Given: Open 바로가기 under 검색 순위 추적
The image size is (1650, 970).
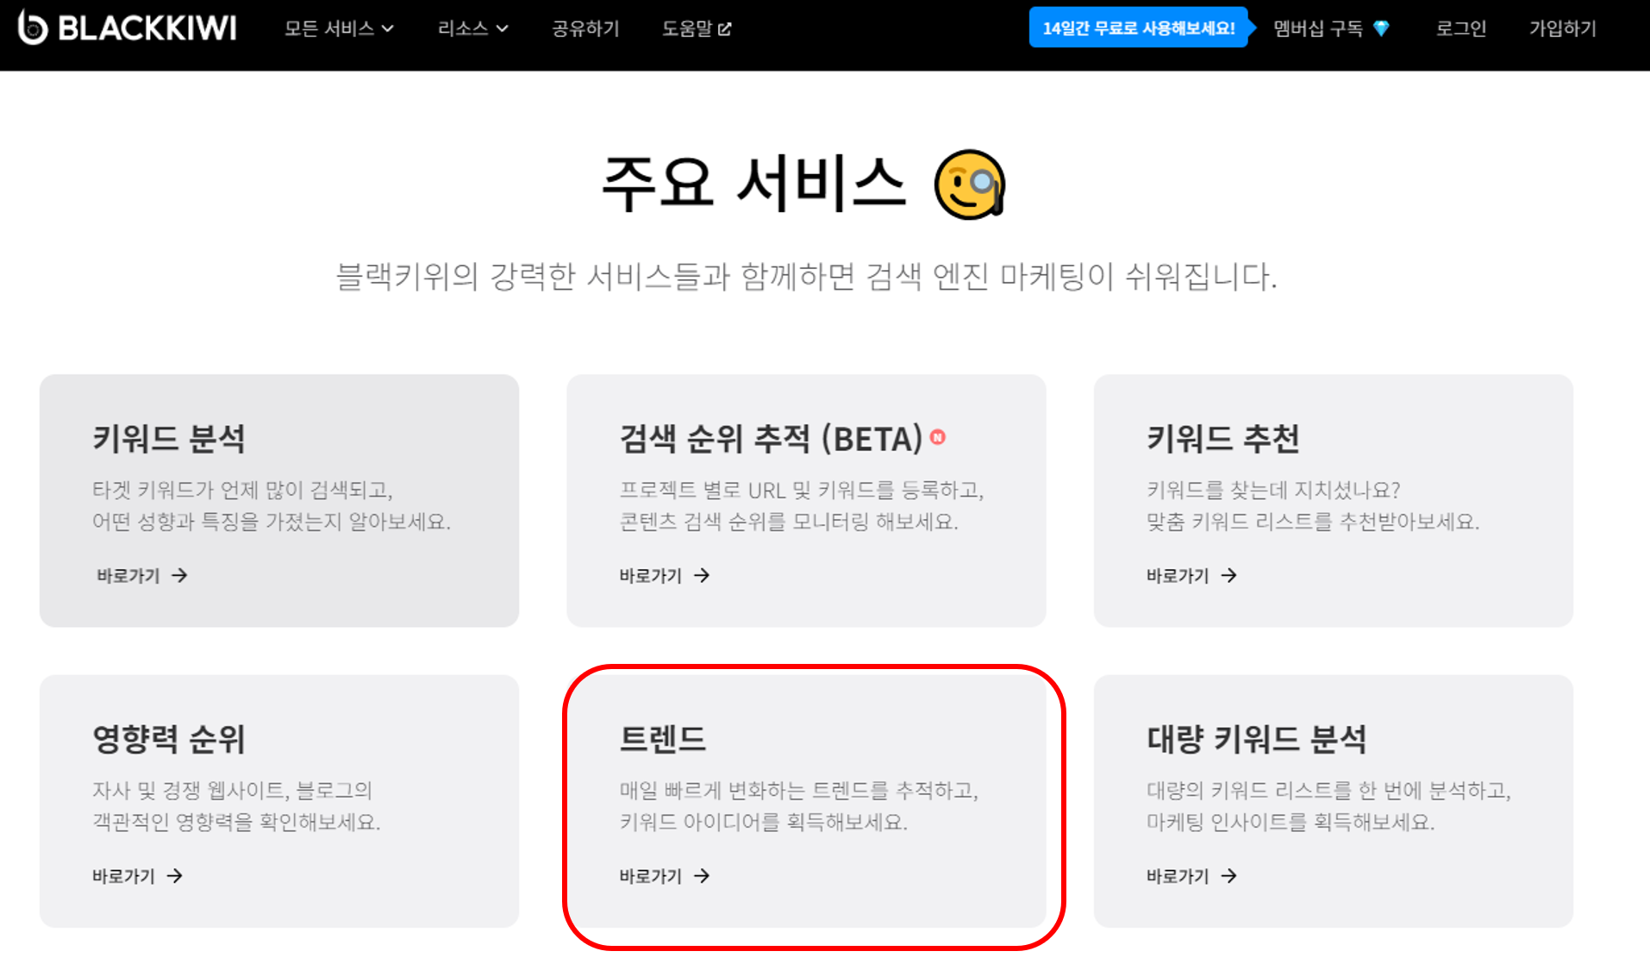Looking at the screenshot, I should click(x=653, y=575).
